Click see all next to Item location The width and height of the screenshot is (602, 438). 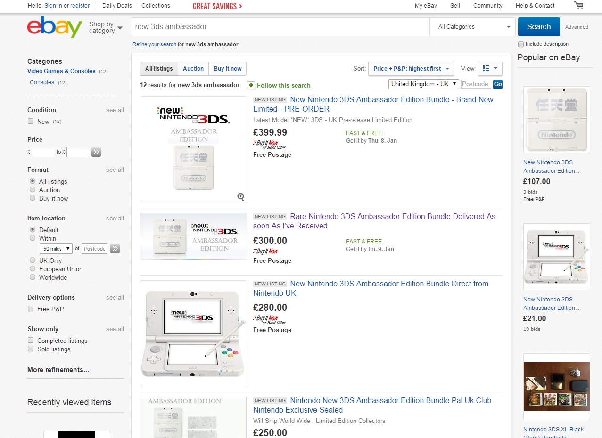(115, 219)
